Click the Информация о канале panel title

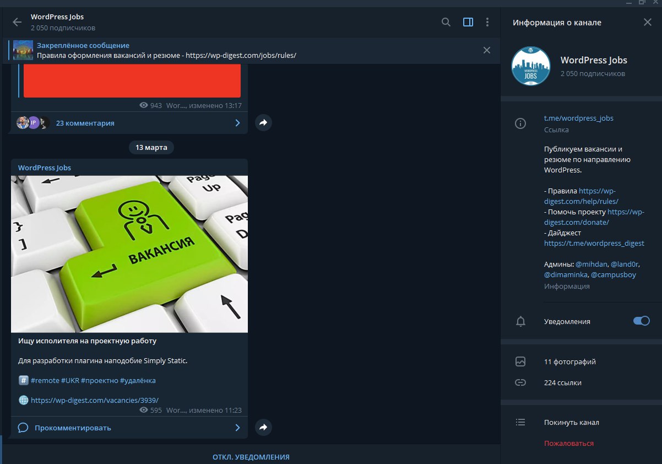(557, 23)
